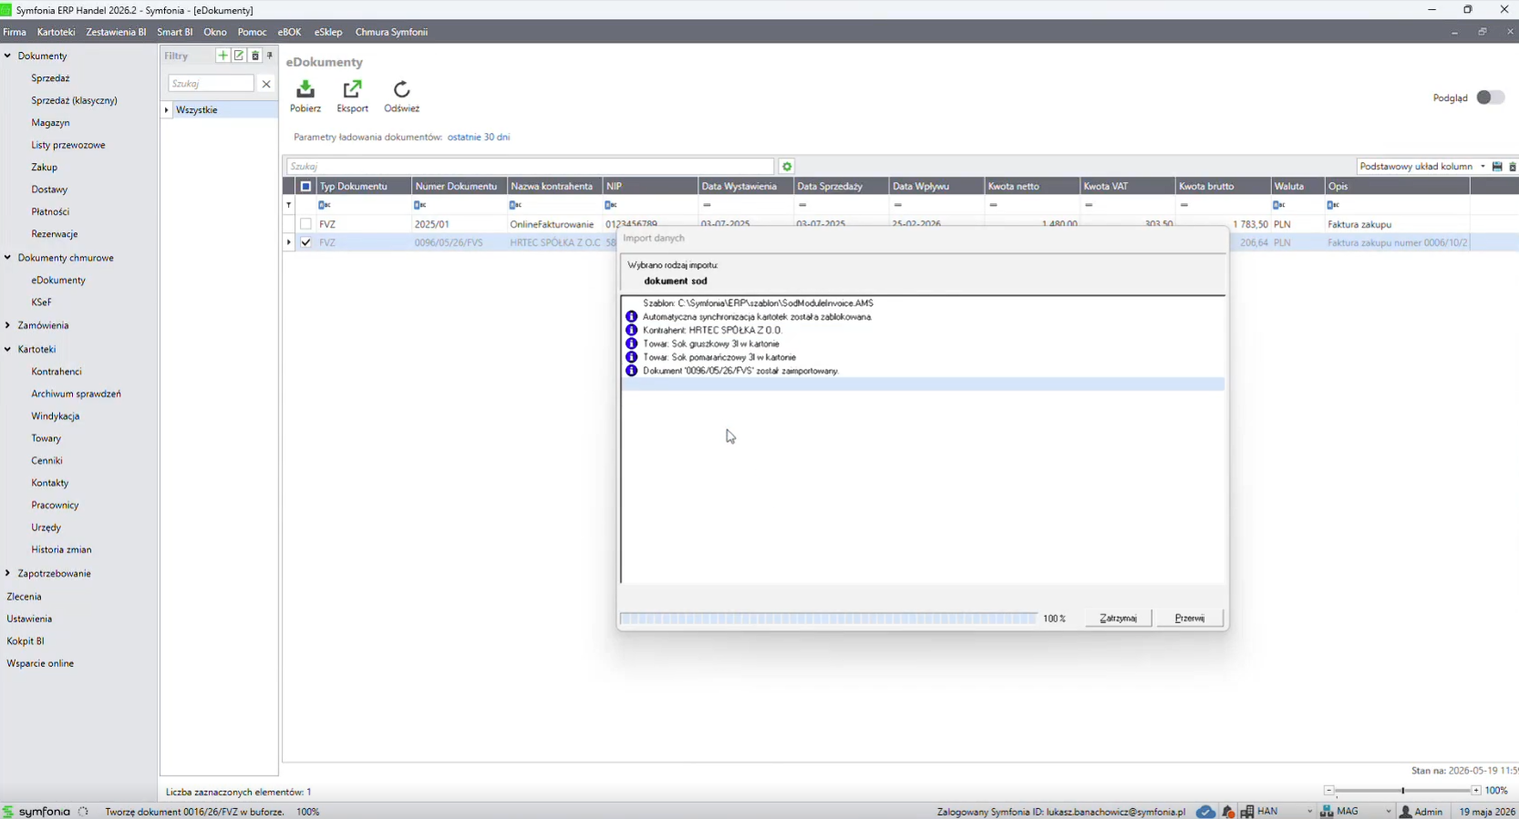The image size is (1519, 819).
Task: Open the NIP column filter operator
Action: click(x=612, y=205)
